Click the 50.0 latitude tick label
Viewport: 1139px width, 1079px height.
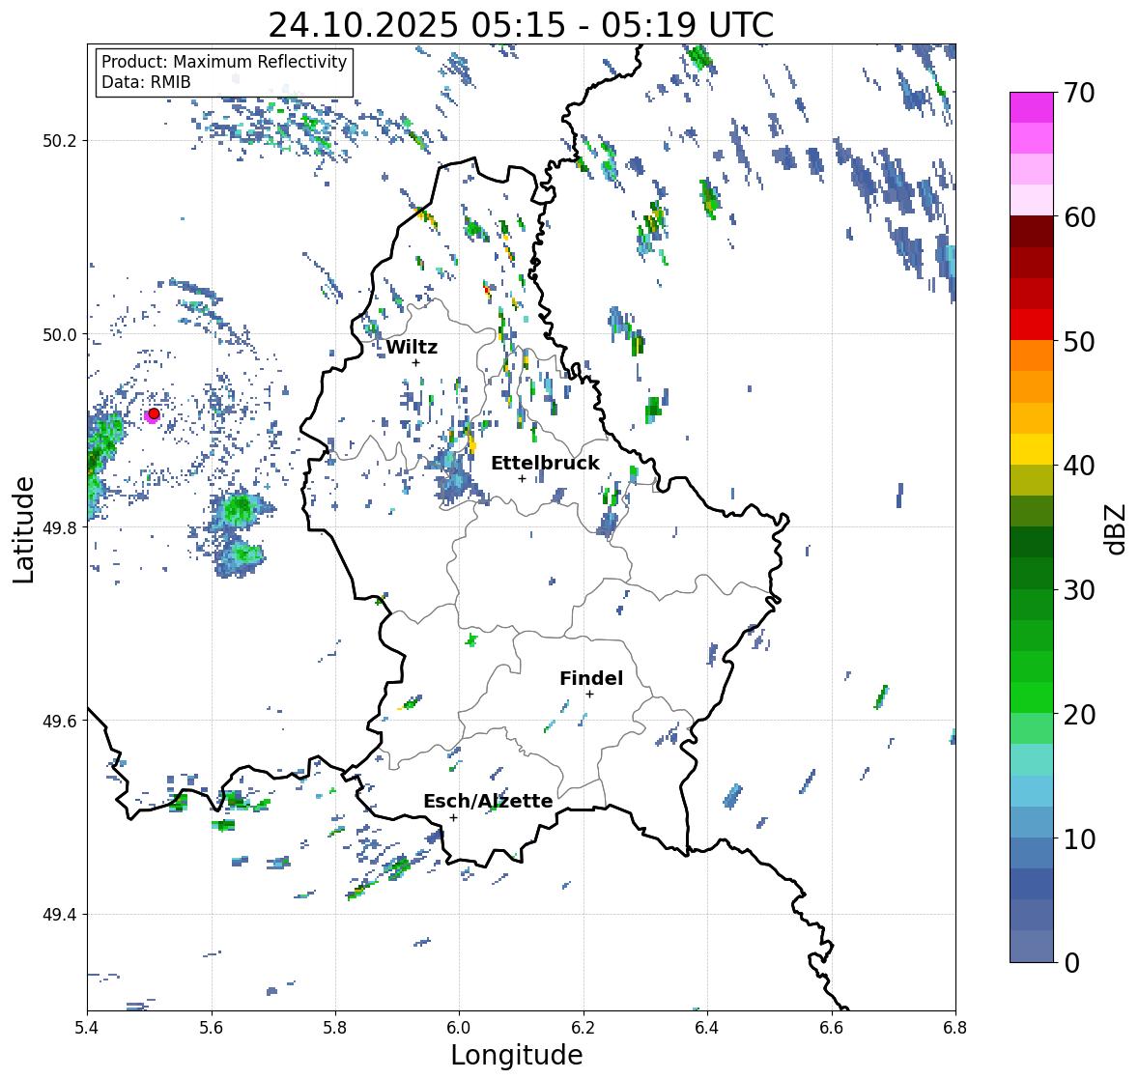60,334
